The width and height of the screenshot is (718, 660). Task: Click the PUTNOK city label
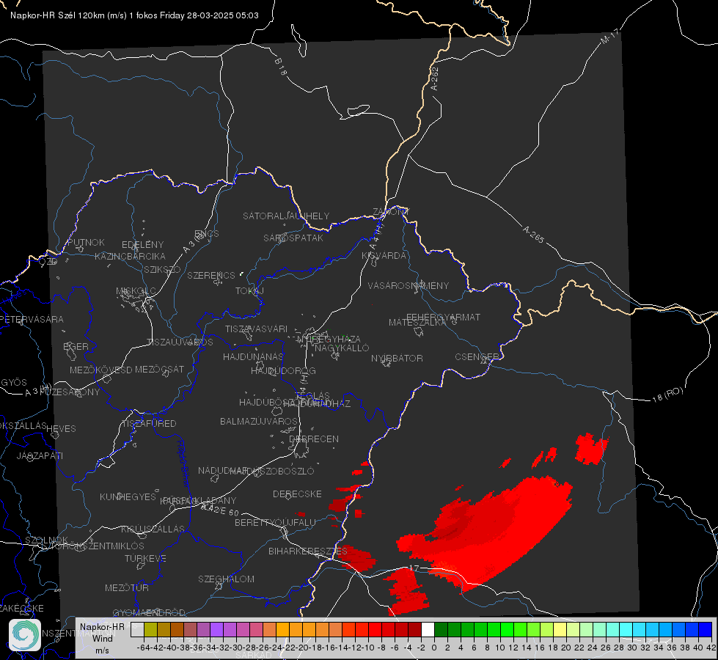point(86,242)
